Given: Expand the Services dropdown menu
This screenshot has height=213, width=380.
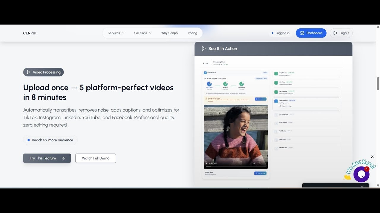Looking at the screenshot, I should pos(116,33).
